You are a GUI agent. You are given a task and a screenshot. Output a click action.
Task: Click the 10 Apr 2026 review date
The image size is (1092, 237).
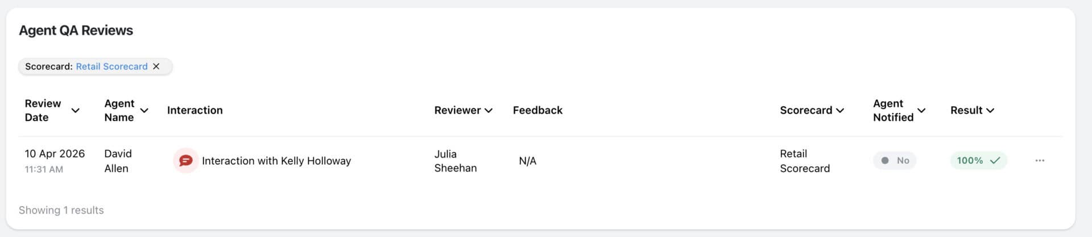pyautogui.click(x=55, y=154)
